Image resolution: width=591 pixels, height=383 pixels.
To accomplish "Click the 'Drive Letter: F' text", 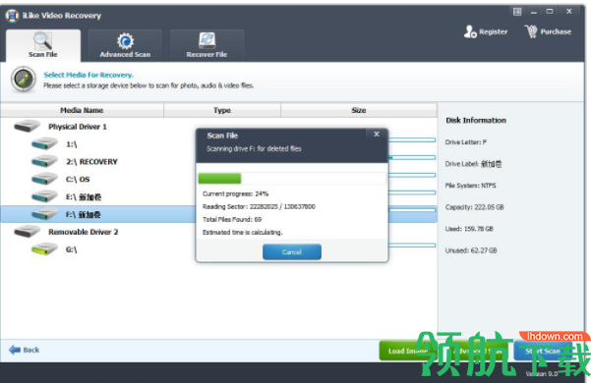I will [x=465, y=142].
